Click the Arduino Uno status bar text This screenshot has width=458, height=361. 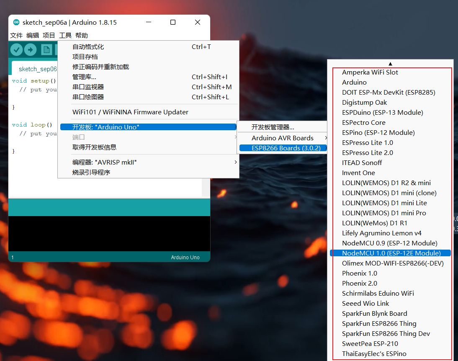[185, 257]
